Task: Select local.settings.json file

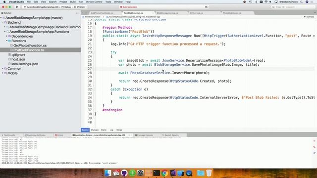Action: 25,64
